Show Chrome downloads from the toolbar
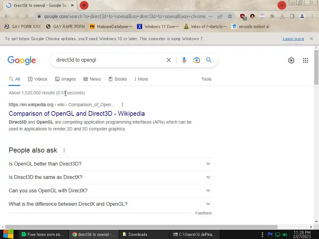Image resolution: width=319 pixels, height=239 pixels. tap(282, 16)
